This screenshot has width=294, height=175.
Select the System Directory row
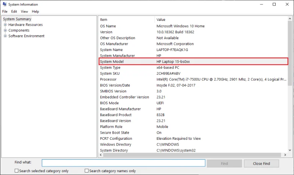pos(193,150)
